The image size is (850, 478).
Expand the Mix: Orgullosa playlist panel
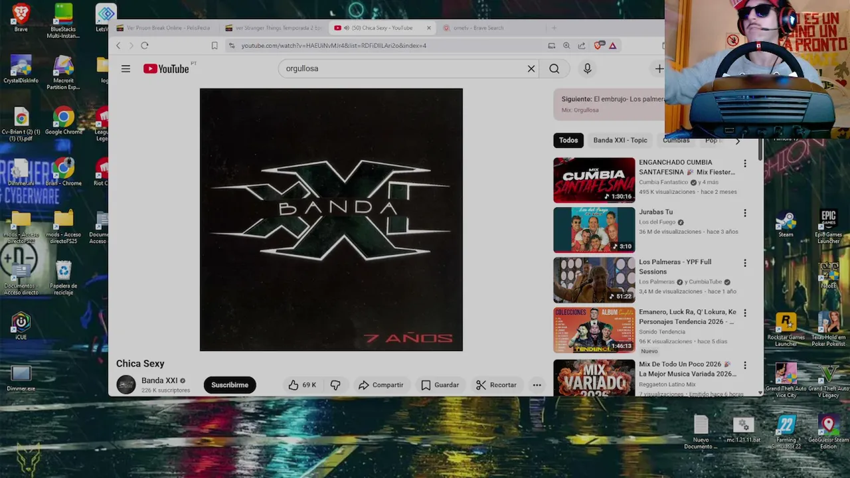608,104
